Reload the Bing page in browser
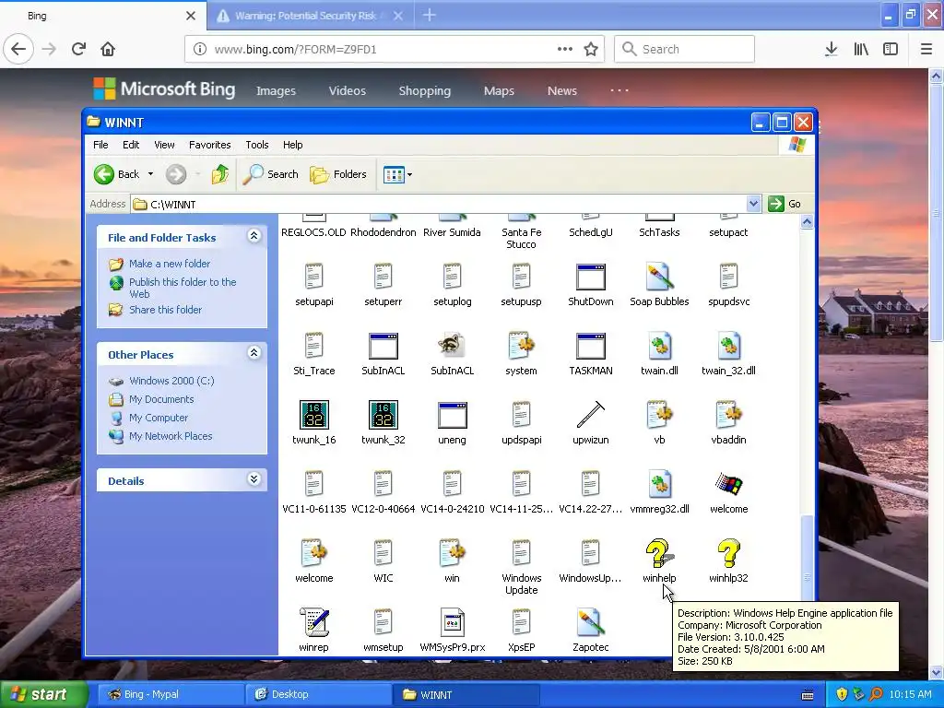The height and width of the screenshot is (708, 944). [78, 49]
